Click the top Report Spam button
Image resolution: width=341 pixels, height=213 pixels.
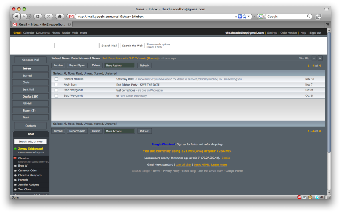pyautogui.click(x=78, y=66)
